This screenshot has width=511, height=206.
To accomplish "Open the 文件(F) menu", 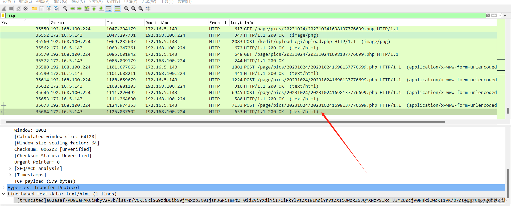I will tap(9, 2).
